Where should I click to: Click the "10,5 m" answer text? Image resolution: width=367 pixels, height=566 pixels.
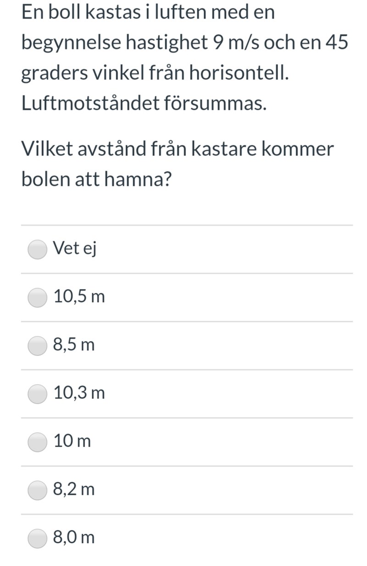pyautogui.click(x=79, y=297)
